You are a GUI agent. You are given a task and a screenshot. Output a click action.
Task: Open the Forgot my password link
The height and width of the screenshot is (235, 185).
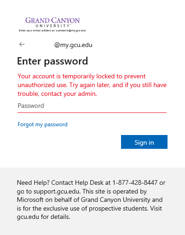coord(42,124)
